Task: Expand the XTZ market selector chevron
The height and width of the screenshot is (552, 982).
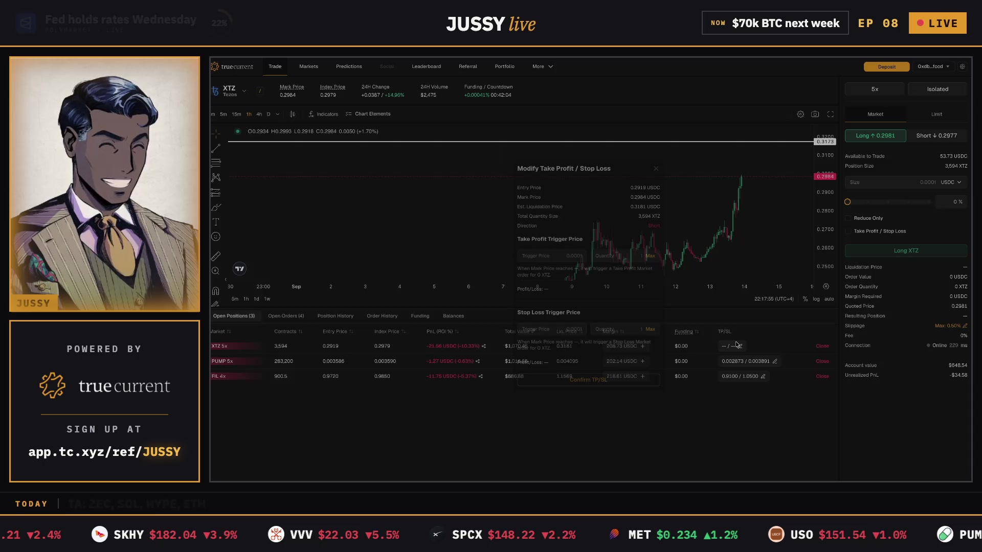Action: tap(244, 91)
